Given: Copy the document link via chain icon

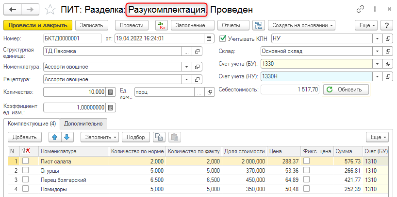Looking at the screenshot, I should pos(360,9).
